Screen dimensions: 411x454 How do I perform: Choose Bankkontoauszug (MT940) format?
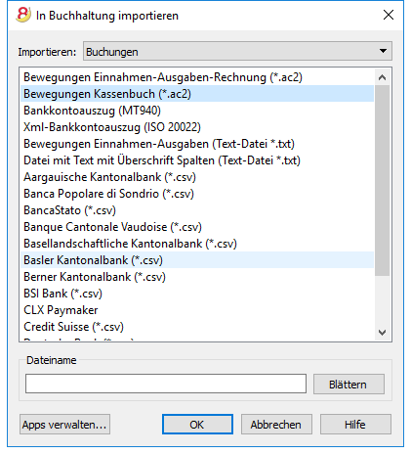[197, 111]
